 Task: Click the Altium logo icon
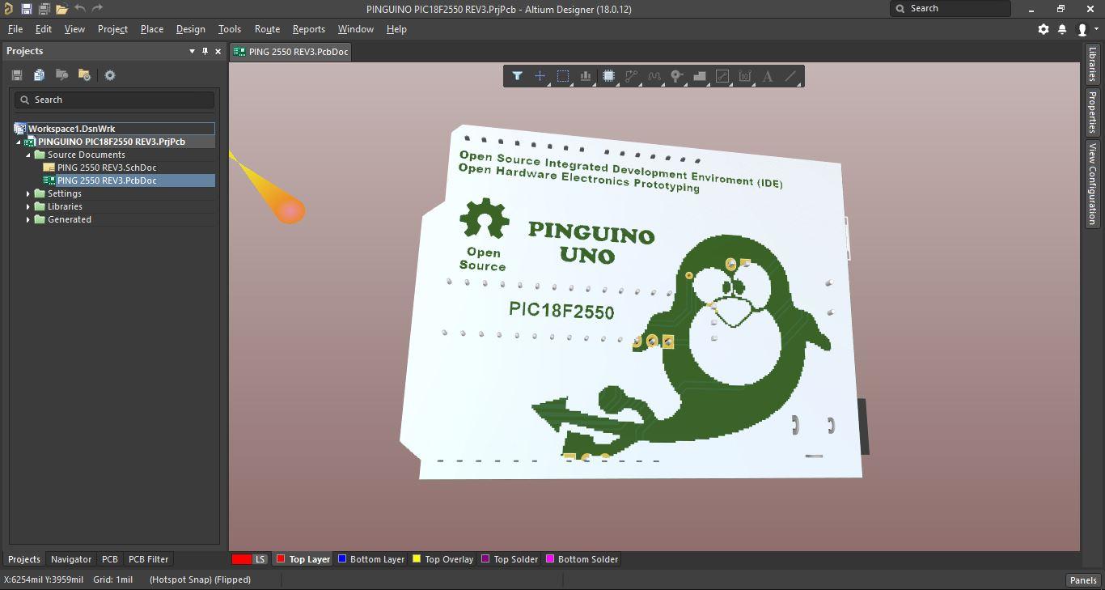(8, 9)
